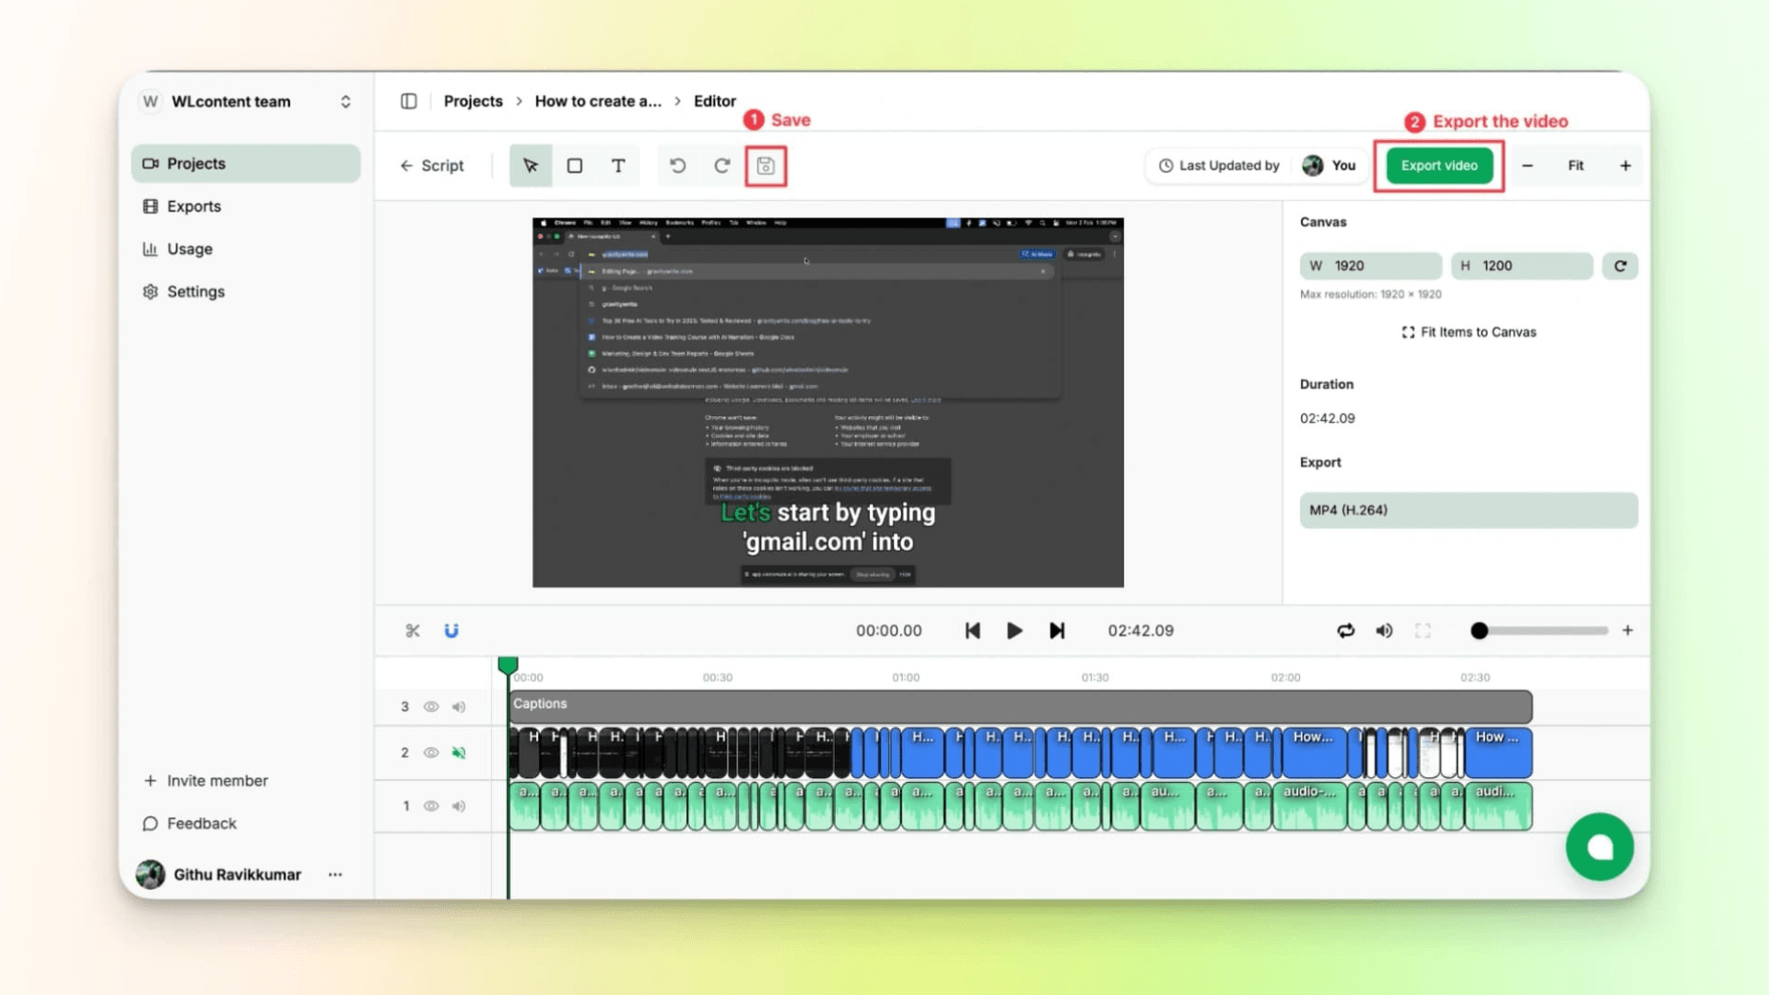Open Projects in the sidebar
The image size is (1769, 995).
pos(246,163)
